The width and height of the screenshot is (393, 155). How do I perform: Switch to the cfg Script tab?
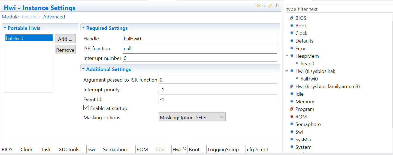click(257, 150)
